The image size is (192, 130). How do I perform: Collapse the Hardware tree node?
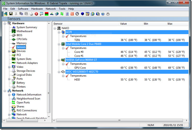click(x=5, y=23)
